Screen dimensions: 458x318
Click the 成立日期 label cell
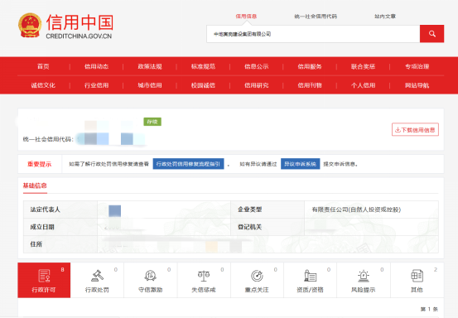click(x=60, y=227)
